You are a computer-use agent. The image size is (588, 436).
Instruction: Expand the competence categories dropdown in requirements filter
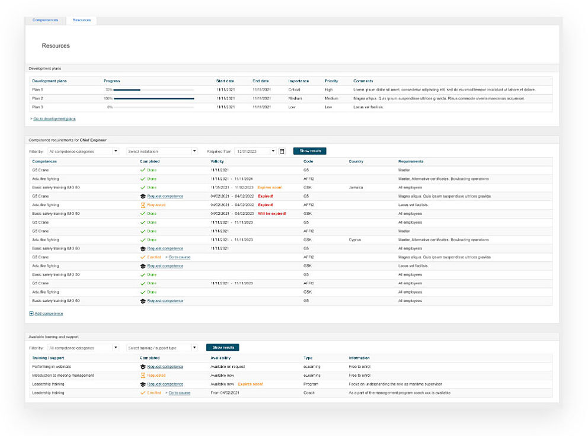pos(116,152)
